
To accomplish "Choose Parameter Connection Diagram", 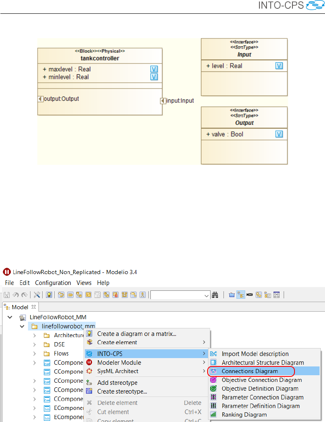I will tap(264, 397).
